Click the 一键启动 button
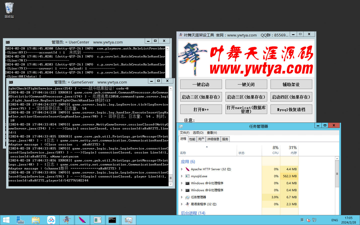Viewport: 360px width, 225px height. [201, 84]
